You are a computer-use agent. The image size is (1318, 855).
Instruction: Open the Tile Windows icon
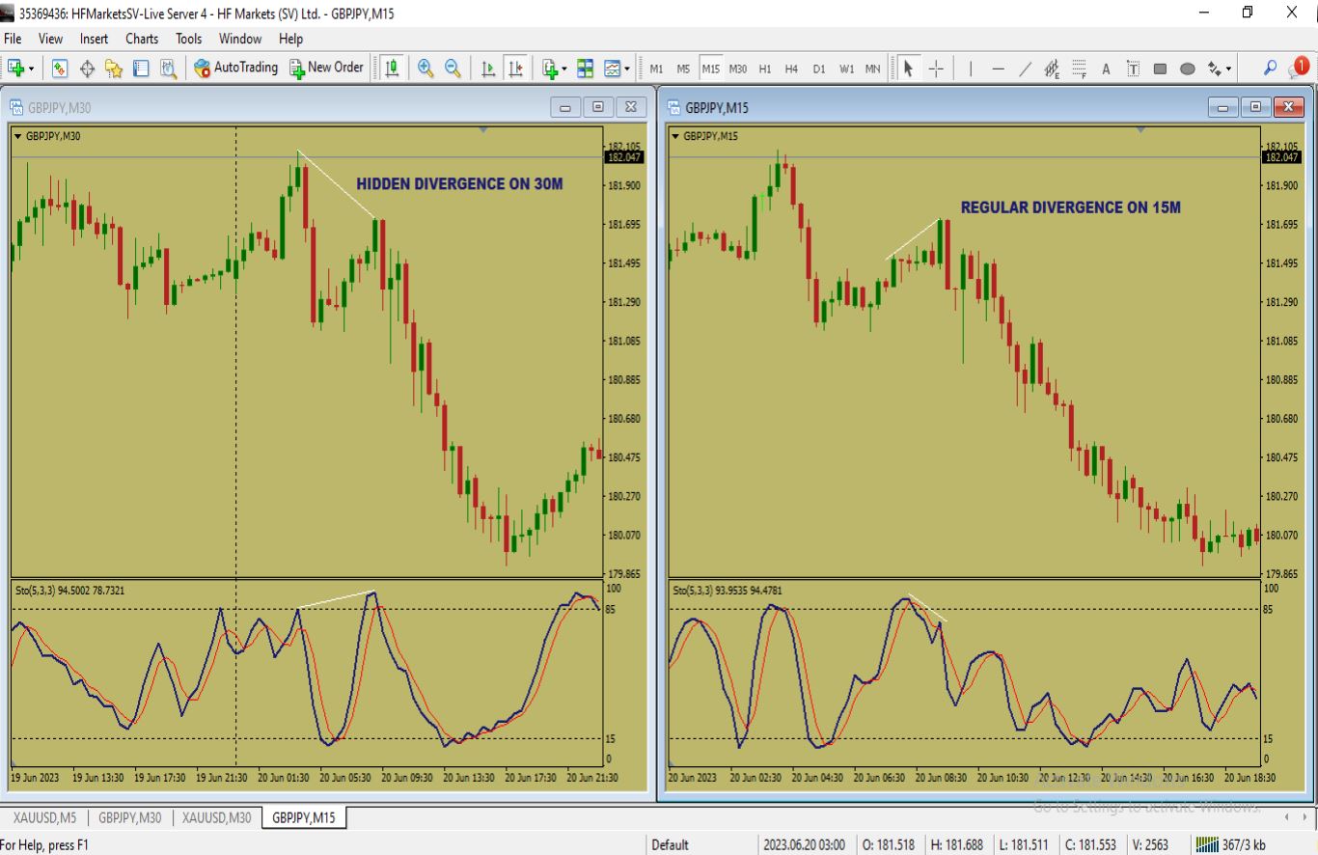[x=585, y=69]
